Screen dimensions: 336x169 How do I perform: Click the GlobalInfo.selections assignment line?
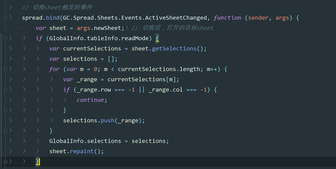tap(109, 141)
